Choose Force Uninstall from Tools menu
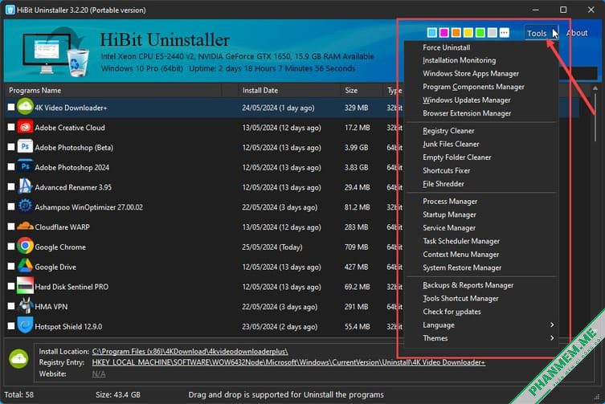This screenshot has height=404, width=605. [481, 47]
